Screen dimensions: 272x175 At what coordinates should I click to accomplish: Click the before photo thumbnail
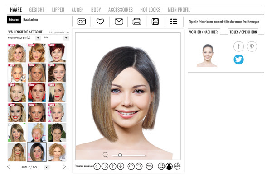(207, 55)
